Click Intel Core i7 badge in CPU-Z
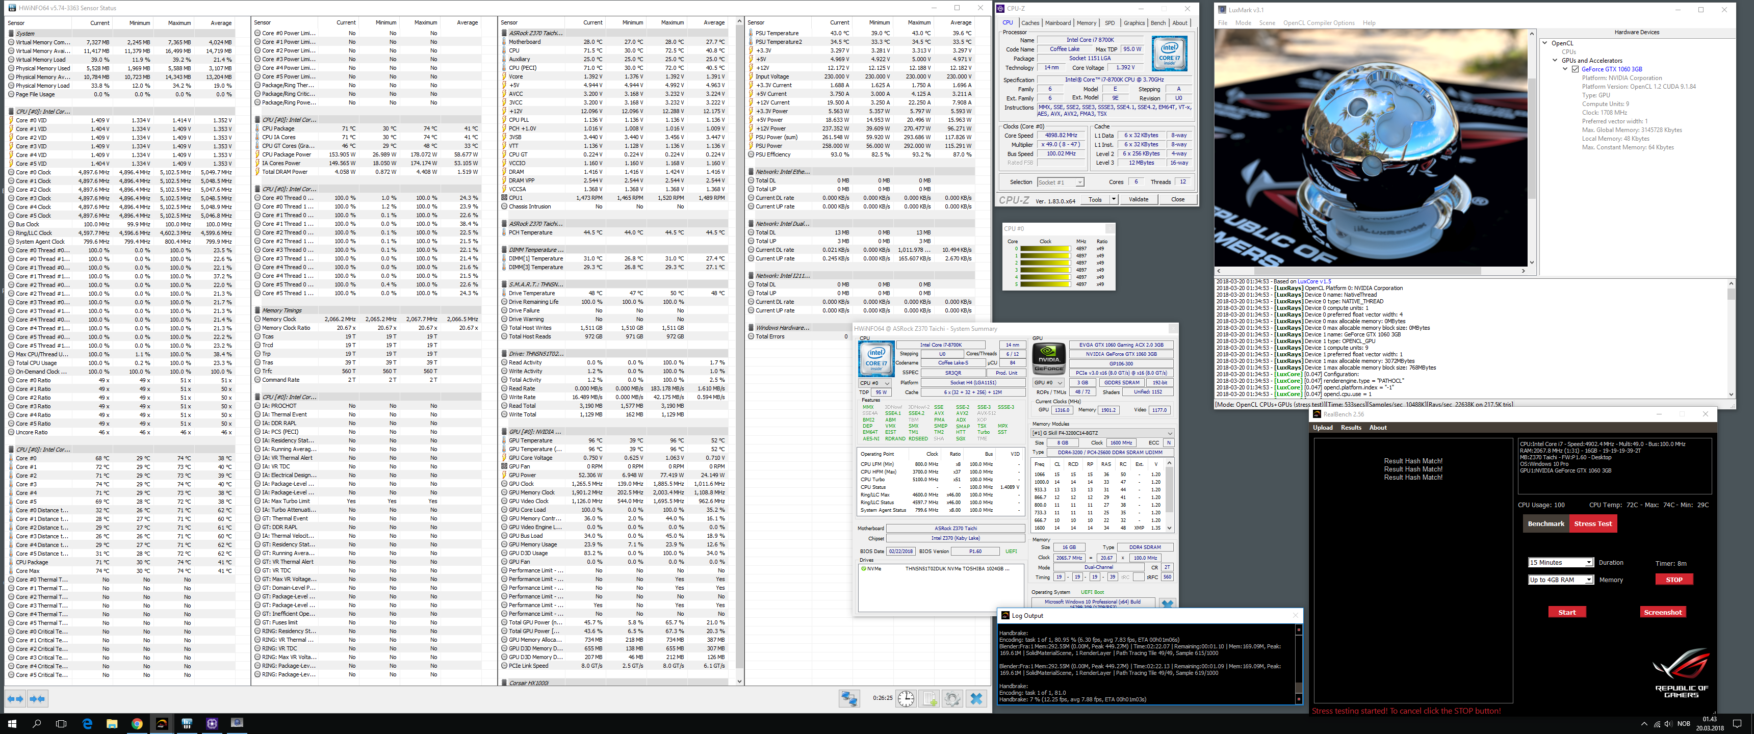The image size is (1754, 734). [1170, 54]
